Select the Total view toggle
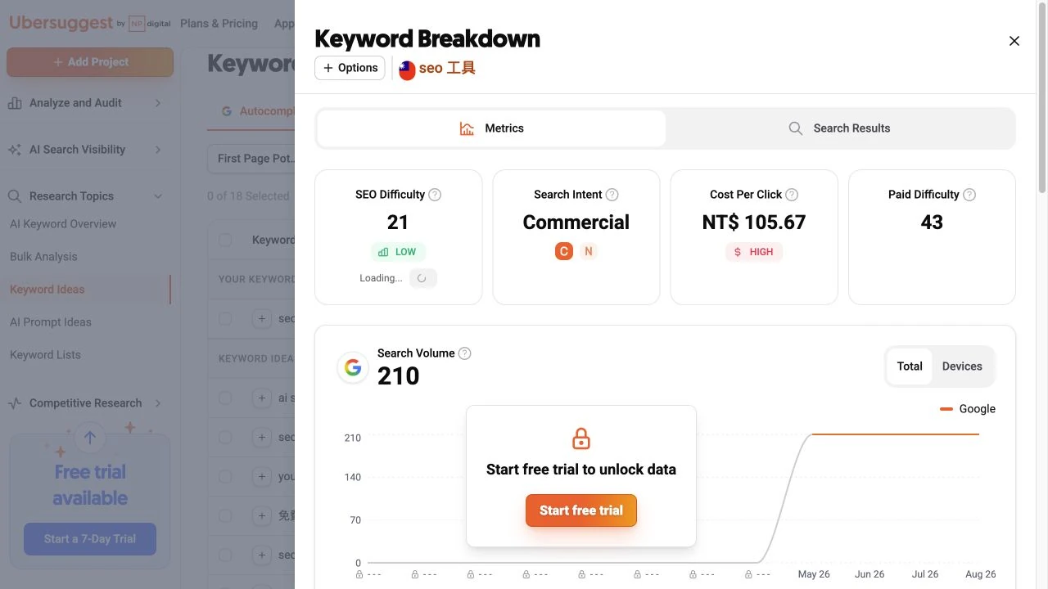 (910, 366)
